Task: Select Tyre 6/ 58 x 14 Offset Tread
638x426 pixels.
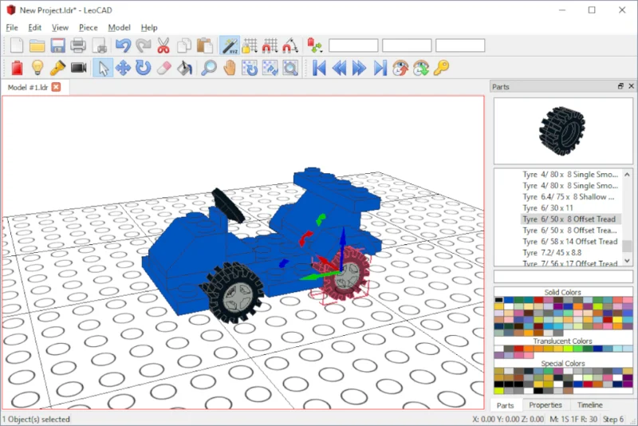Action: click(x=570, y=241)
